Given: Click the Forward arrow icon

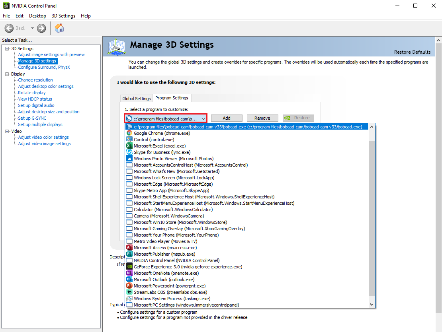Looking at the screenshot, I should tap(41, 28).
